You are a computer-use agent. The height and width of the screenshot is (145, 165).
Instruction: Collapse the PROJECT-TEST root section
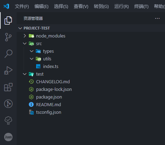(20, 28)
